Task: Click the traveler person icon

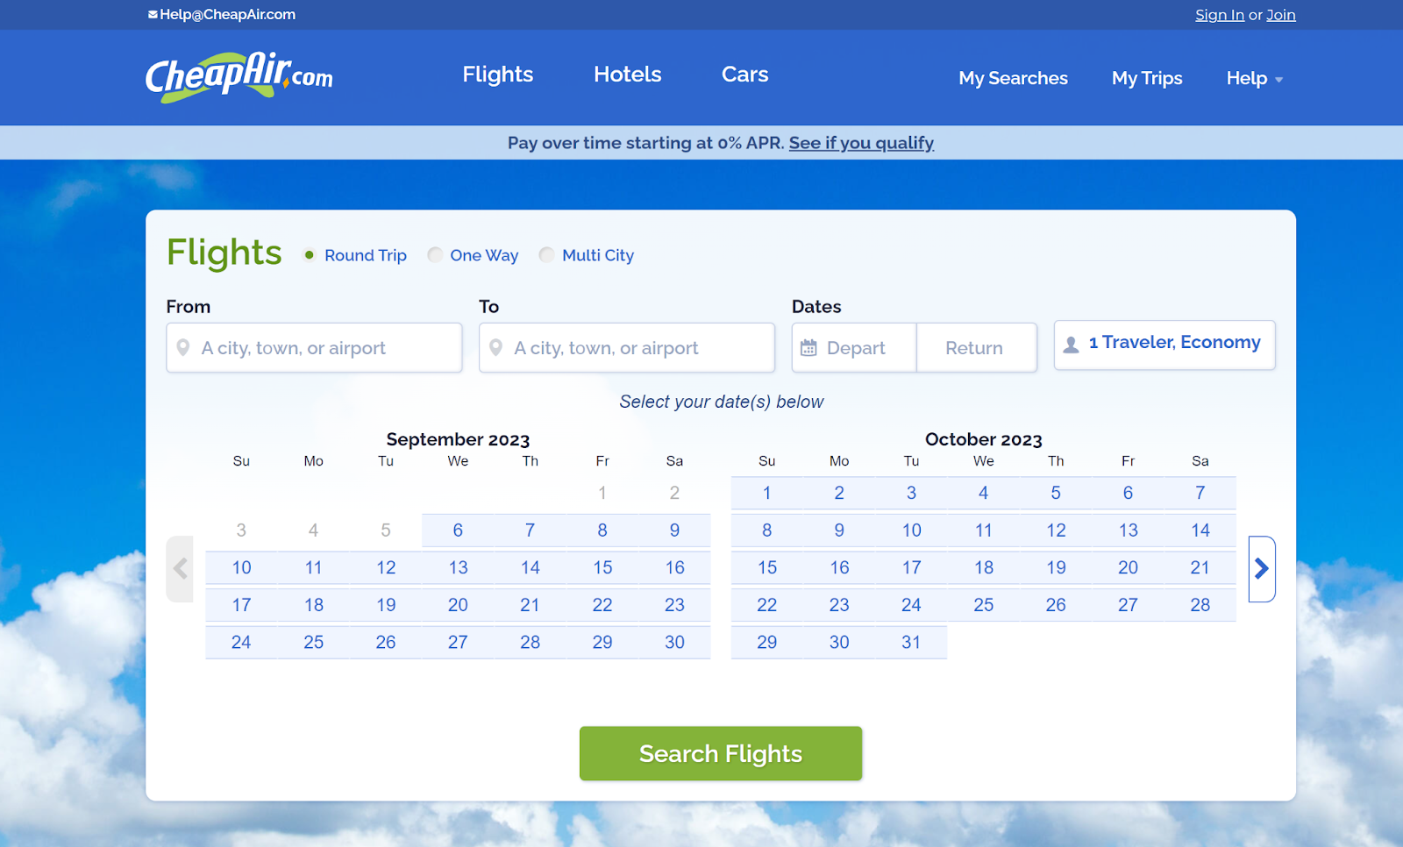Action: click(1071, 345)
